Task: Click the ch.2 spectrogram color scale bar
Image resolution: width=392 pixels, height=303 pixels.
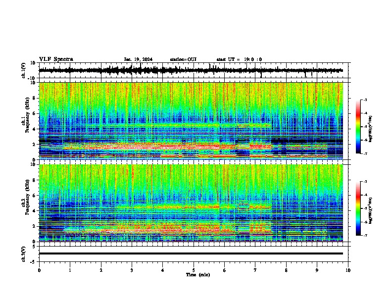Action: (x=358, y=208)
